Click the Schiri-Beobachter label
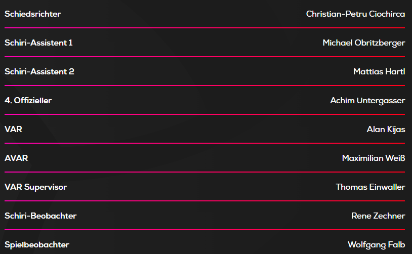Screen dimensions: 412x254 pos(40,216)
